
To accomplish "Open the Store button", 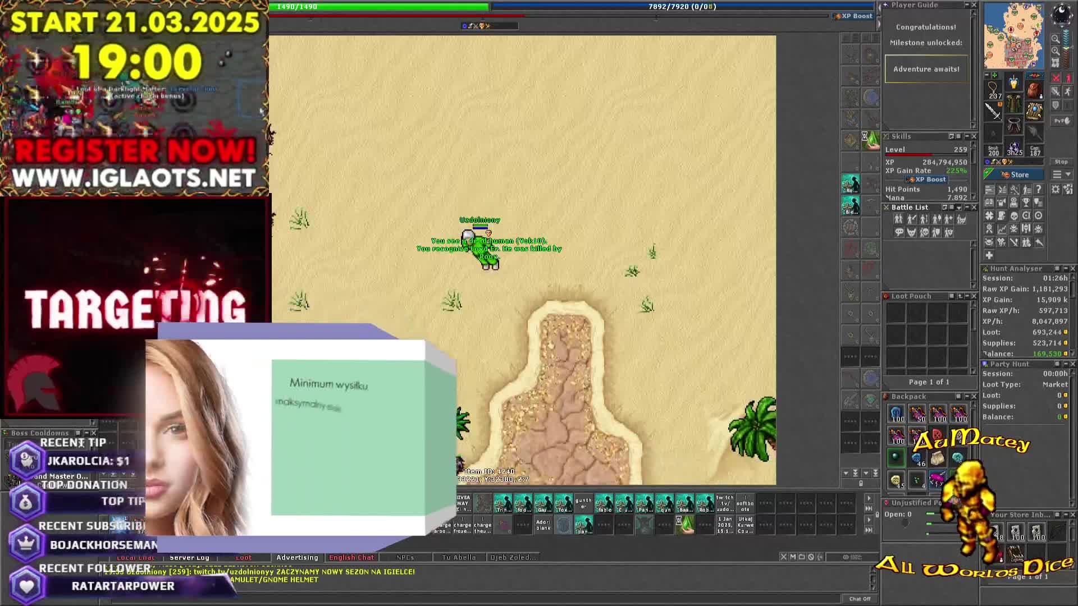I will [x=1014, y=175].
